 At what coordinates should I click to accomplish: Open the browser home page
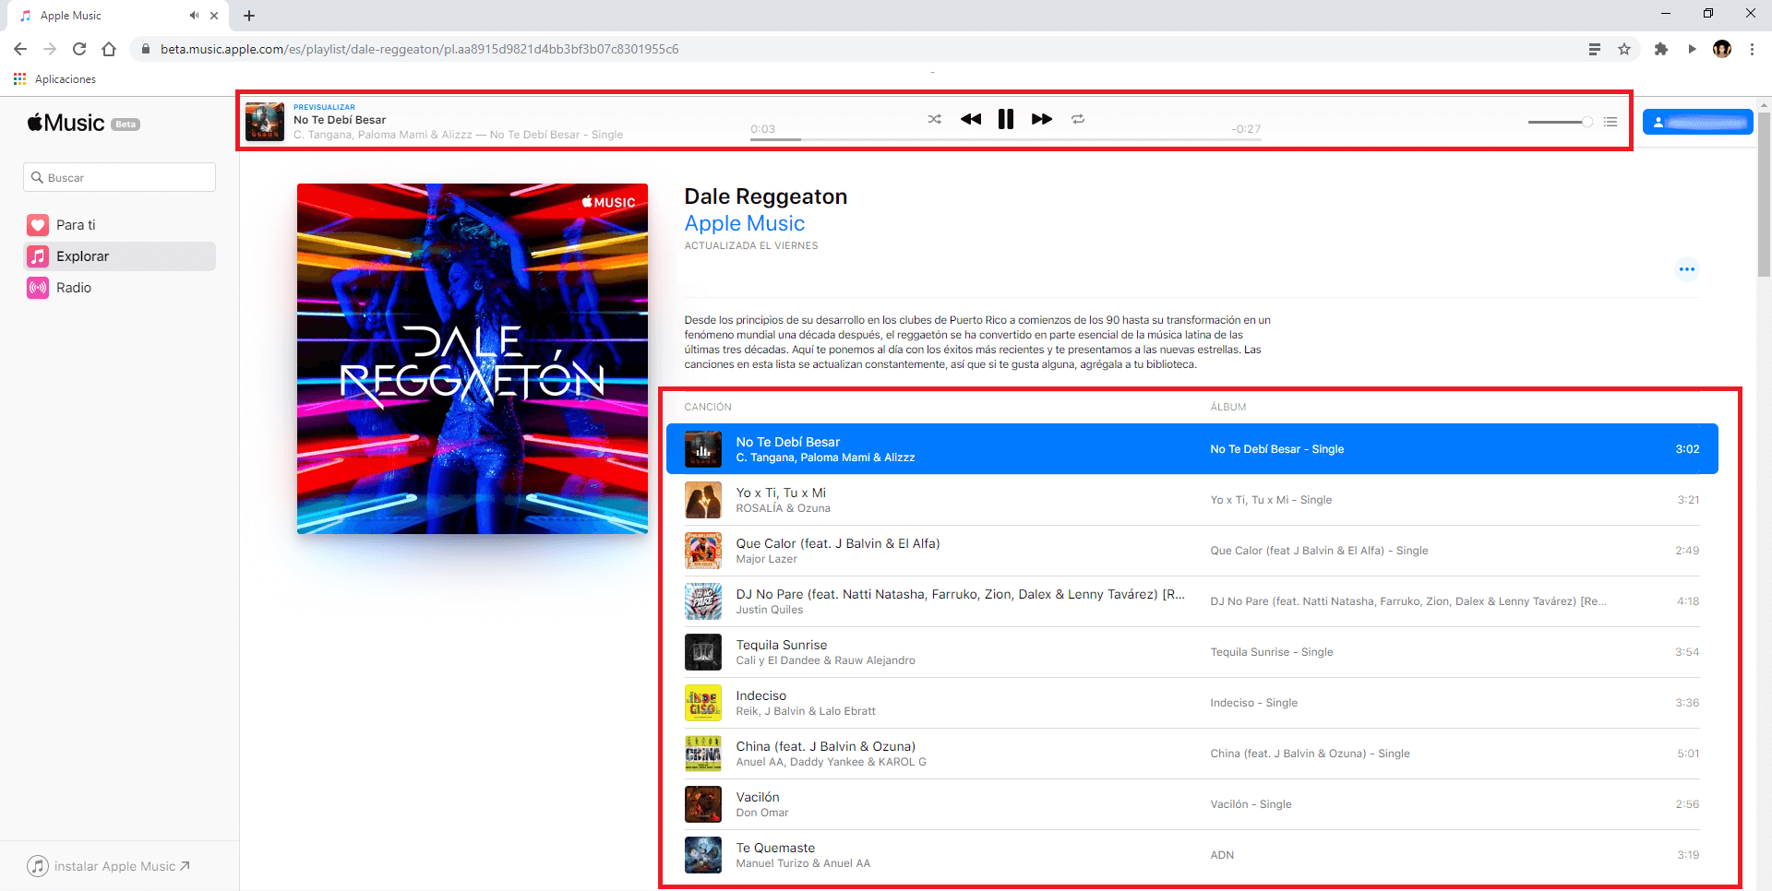(x=109, y=49)
